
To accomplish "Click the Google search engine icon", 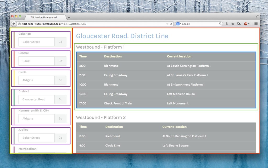I will coord(177,24).
